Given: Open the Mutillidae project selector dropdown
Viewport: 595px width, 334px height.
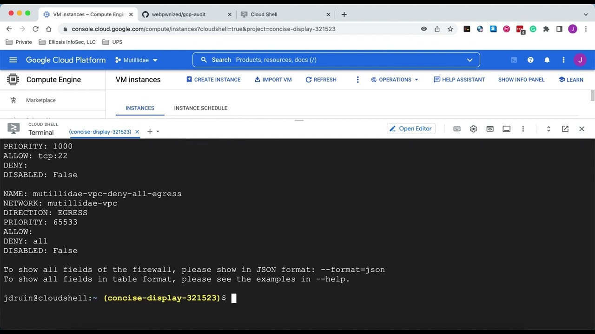Looking at the screenshot, I should point(136,60).
